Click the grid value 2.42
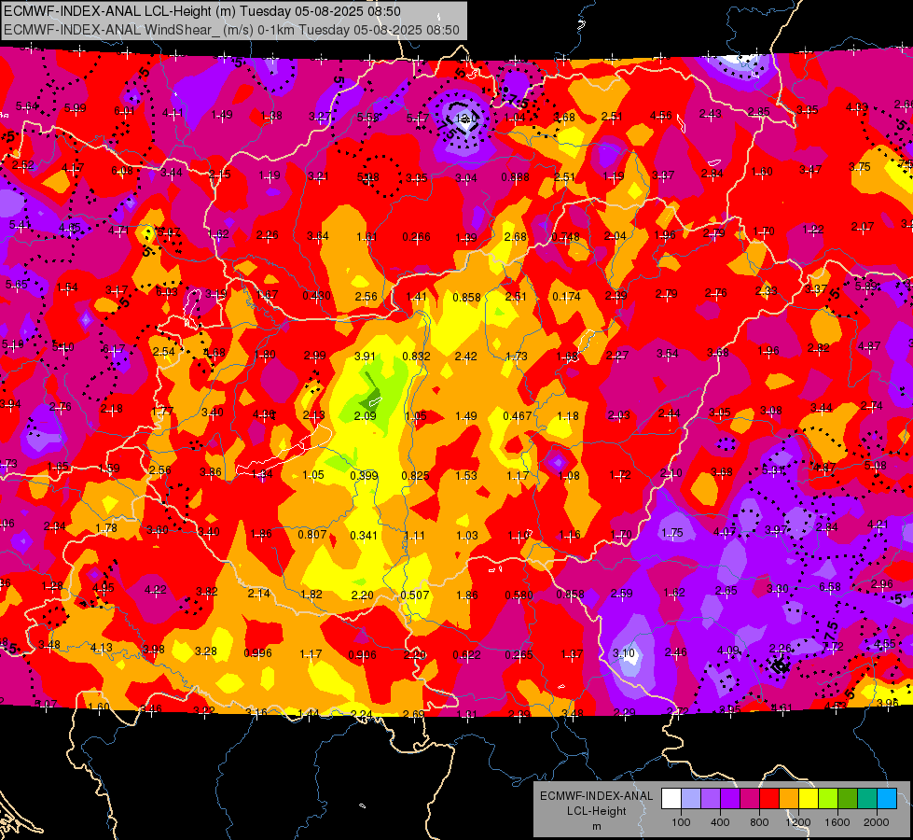 coord(465,357)
